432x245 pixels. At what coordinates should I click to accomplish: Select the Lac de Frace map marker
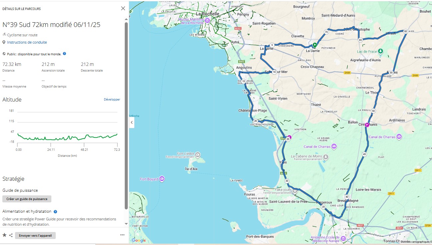[x=381, y=51]
